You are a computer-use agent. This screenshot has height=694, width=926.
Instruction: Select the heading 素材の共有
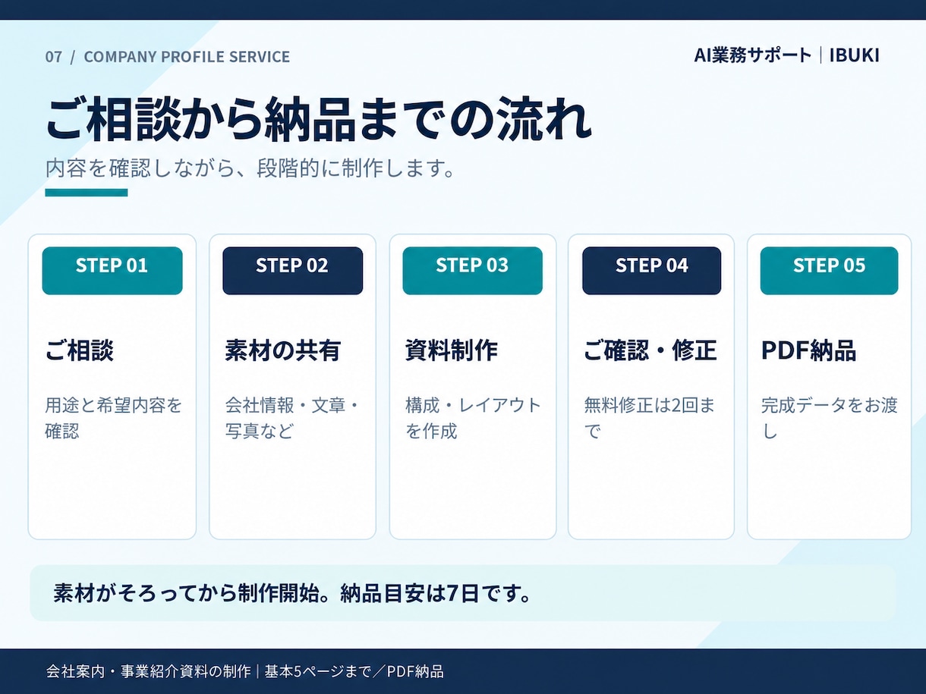pos(283,350)
